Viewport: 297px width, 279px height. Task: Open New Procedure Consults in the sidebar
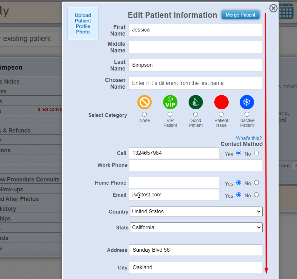click(30, 180)
